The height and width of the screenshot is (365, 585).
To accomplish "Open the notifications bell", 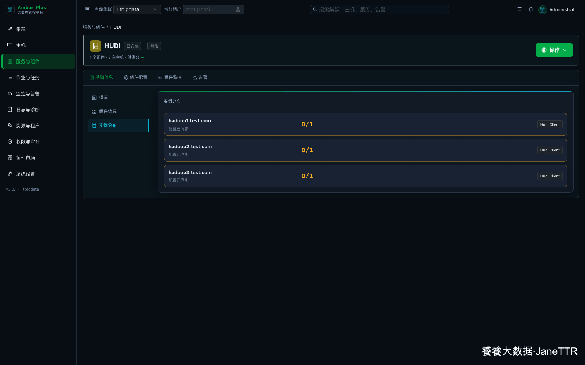I will tap(531, 9).
